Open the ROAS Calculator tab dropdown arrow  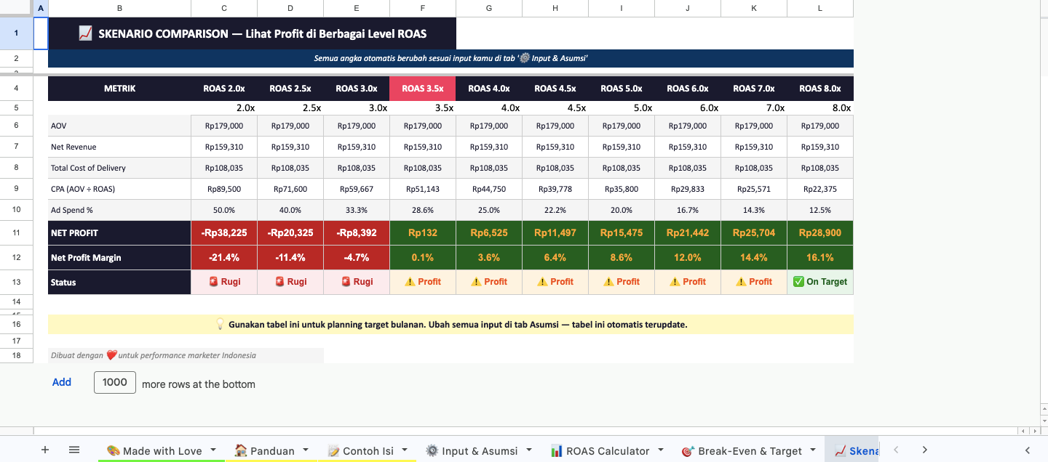tap(661, 450)
